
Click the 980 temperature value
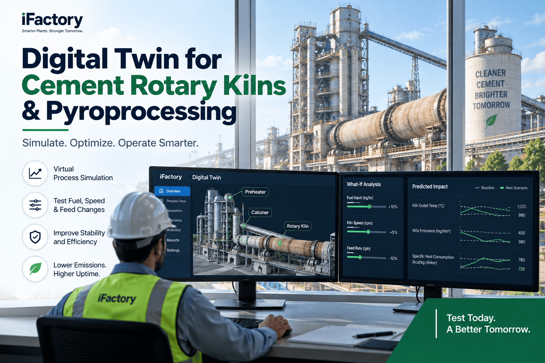tap(522, 215)
